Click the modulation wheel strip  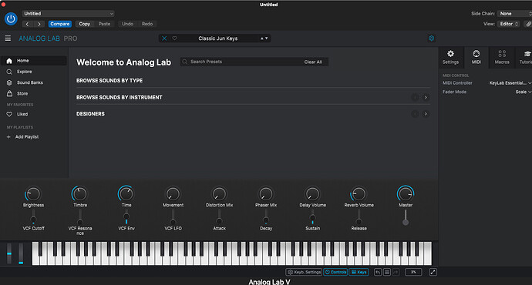coord(21,253)
